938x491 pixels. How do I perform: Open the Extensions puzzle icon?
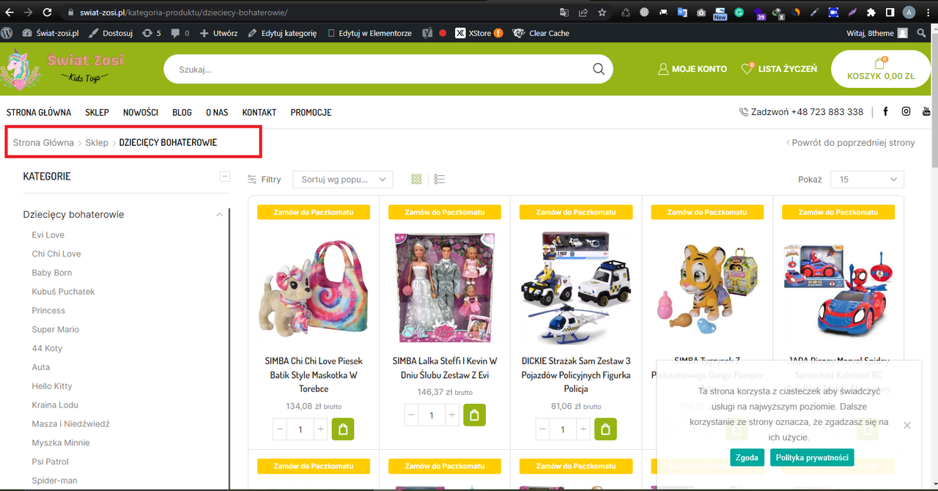(x=871, y=12)
